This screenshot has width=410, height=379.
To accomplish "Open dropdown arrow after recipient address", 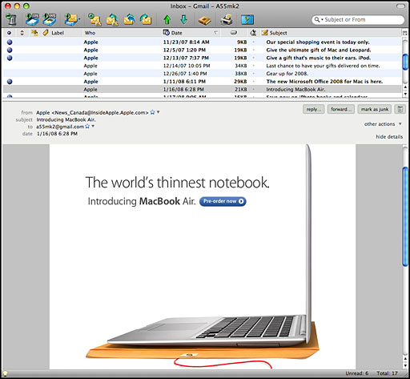I will tap(93, 126).
